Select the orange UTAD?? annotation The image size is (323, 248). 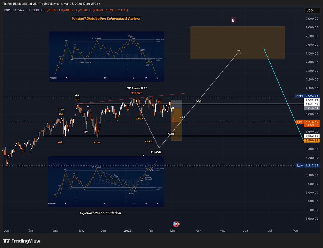(136, 93)
